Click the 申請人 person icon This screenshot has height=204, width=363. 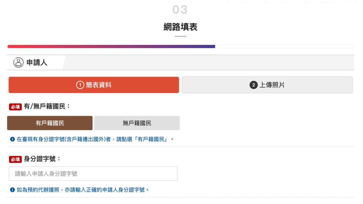point(18,62)
